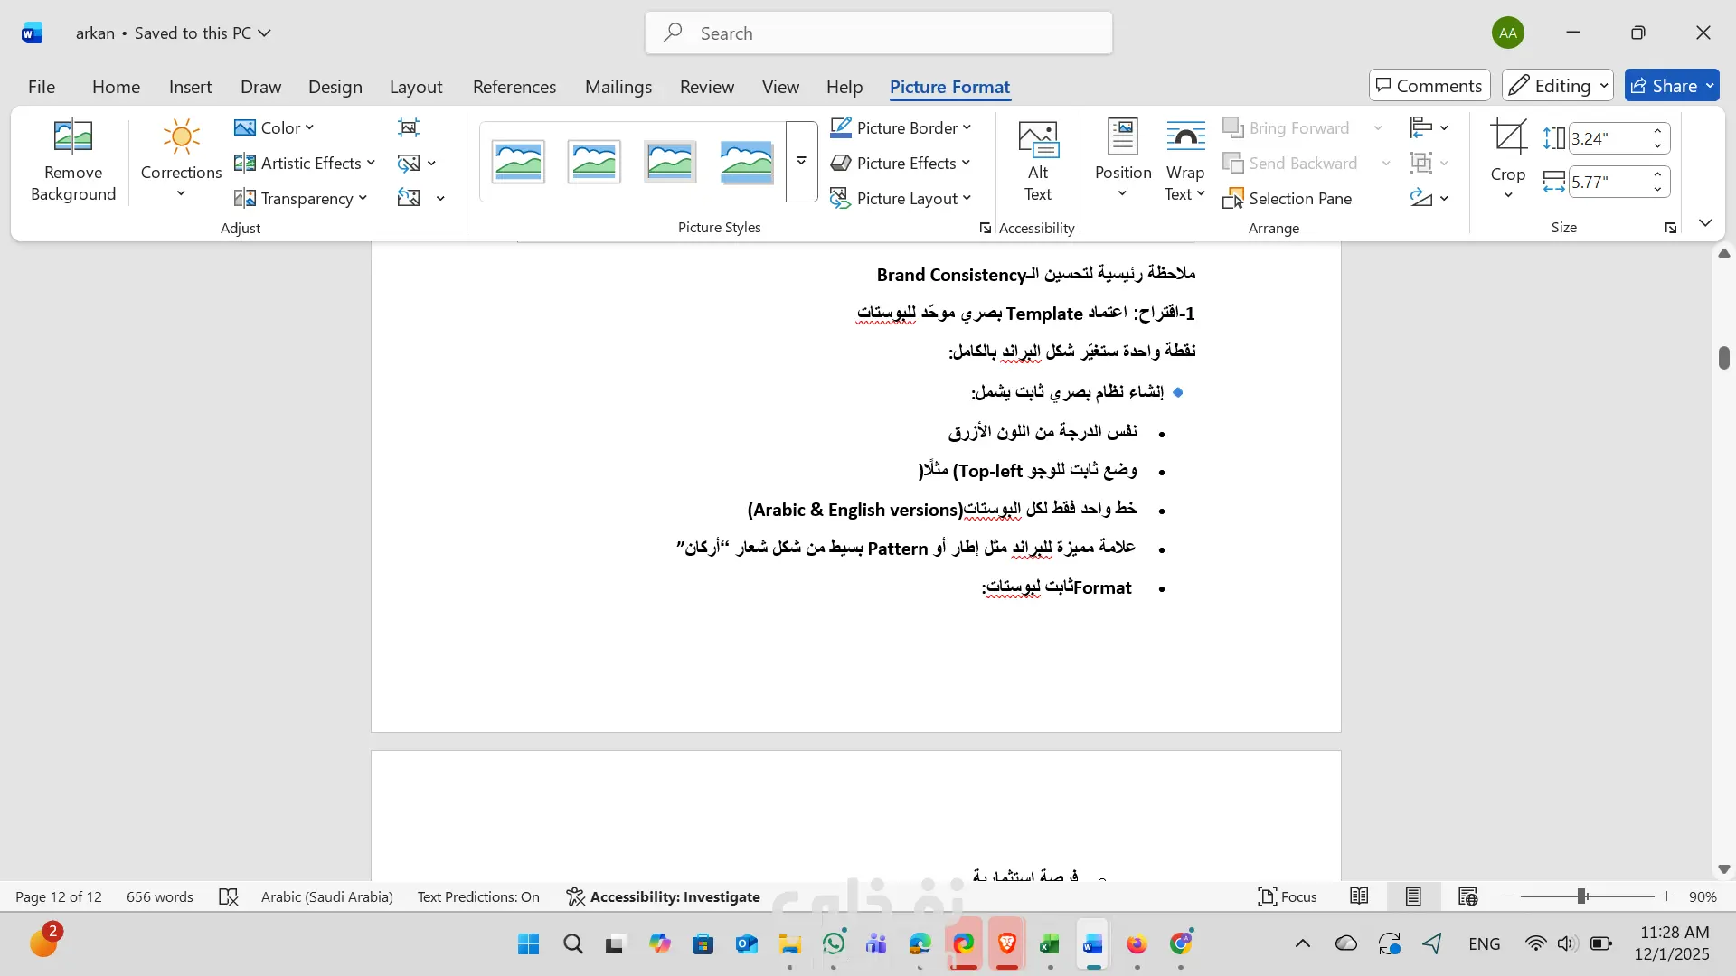Click the Compress Pictures icon
Screen dimensions: 1736x976
(x=409, y=127)
